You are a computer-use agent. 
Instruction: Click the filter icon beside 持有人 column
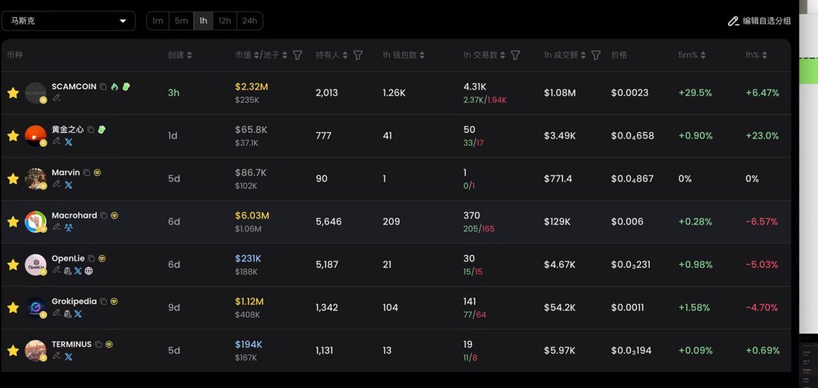[358, 55]
